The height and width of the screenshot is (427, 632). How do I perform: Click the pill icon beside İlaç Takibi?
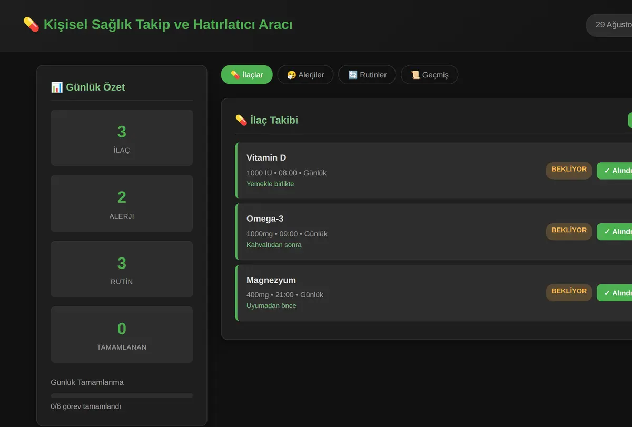coord(241,120)
